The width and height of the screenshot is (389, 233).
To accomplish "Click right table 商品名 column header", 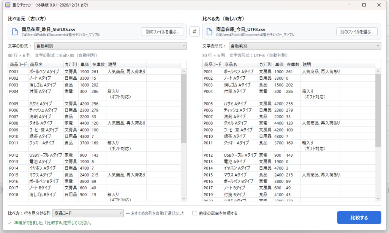I will [240, 65].
